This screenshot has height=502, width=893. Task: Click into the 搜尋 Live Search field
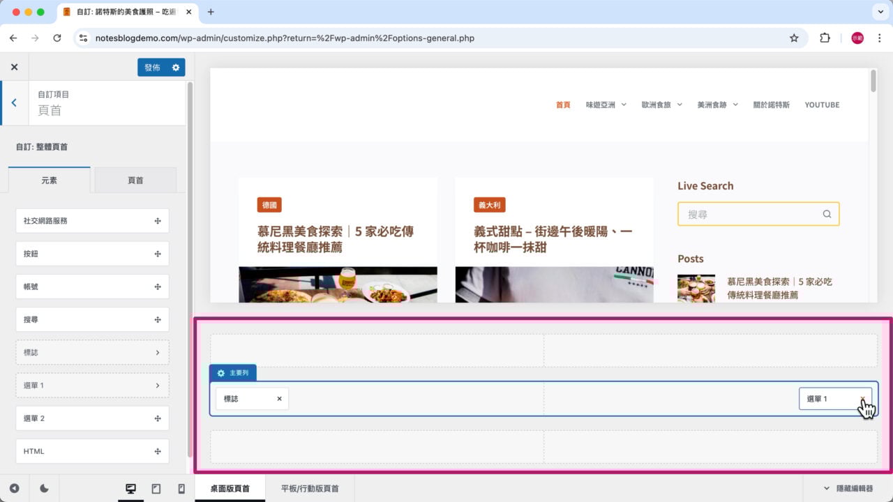click(750, 215)
